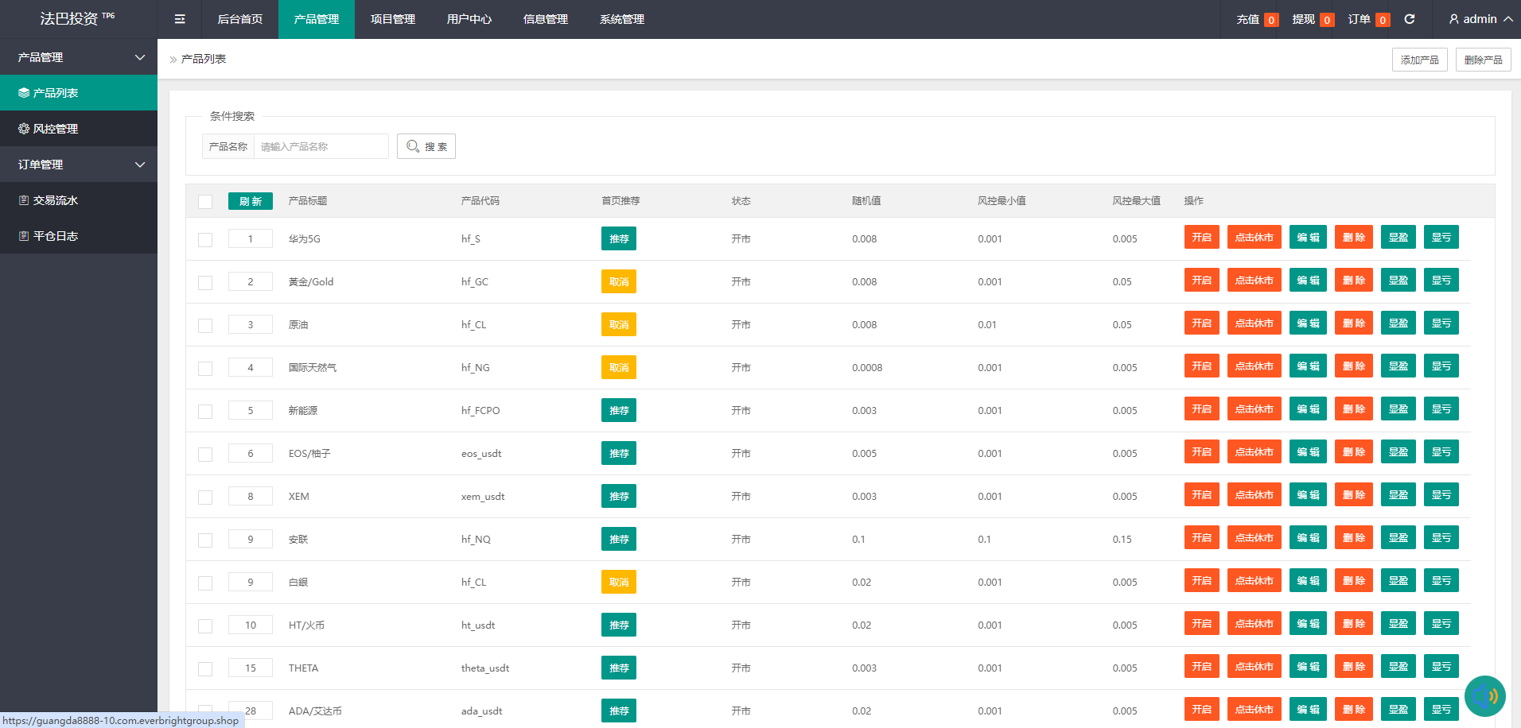This screenshot has width=1521, height=728.
Task: Click 开启 button for 原油 row
Action: 1202,323
